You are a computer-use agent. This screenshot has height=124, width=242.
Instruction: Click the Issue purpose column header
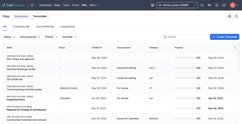(x=124, y=48)
